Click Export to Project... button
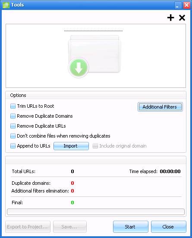This screenshot has height=238, width=192. pos(28,227)
